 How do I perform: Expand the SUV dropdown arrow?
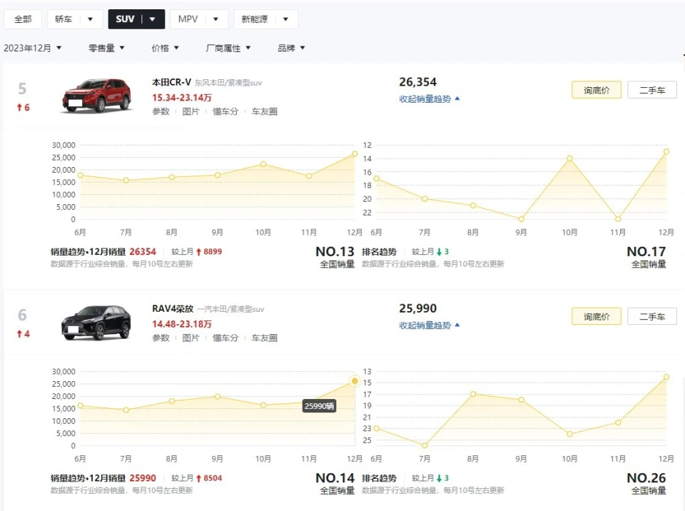(153, 19)
